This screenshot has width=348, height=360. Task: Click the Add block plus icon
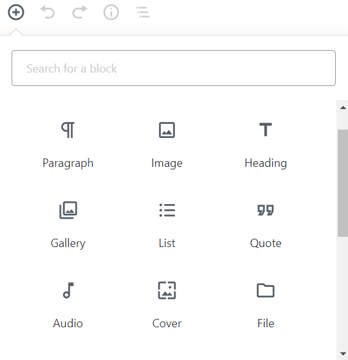click(16, 12)
